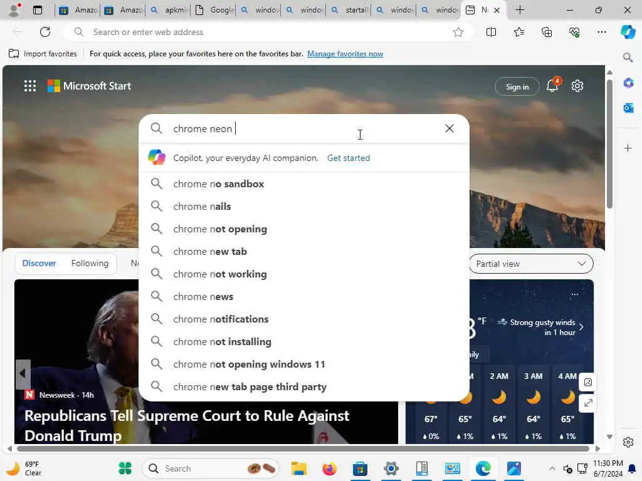This screenshot has height=481, width=642.
Task: Click Import favorites button
Action: [43, 54]
